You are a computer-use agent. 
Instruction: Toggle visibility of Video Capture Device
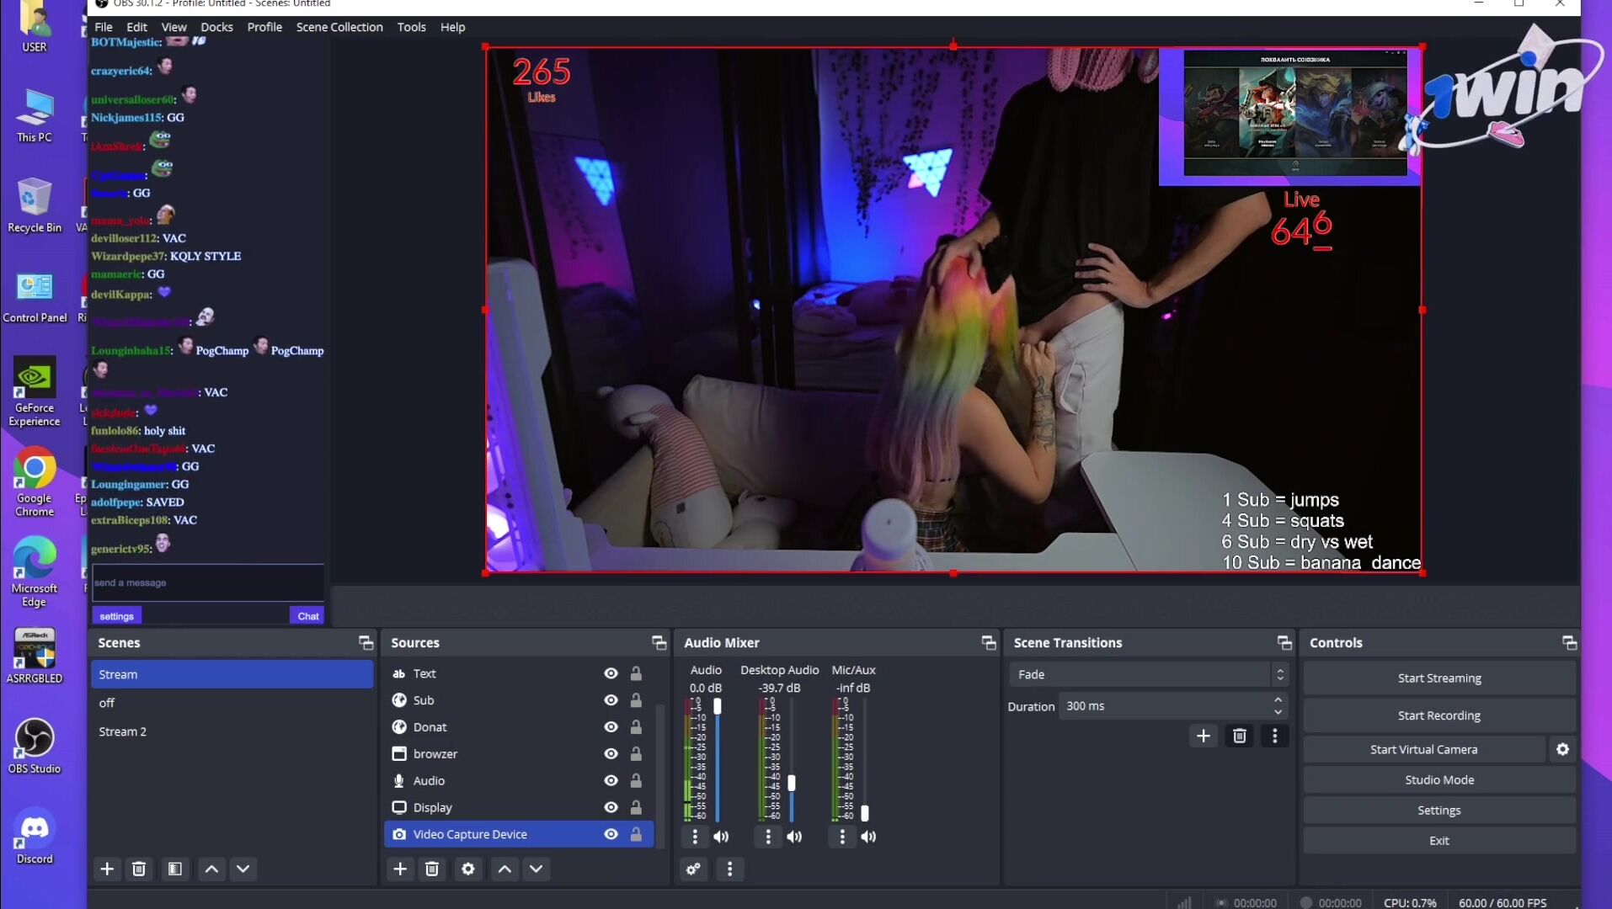click(x=611, y=834)
